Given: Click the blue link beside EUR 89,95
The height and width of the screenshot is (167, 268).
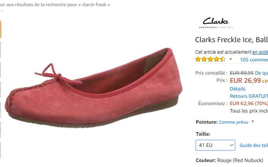Looking at the screenshot, I should pos(261,73).
